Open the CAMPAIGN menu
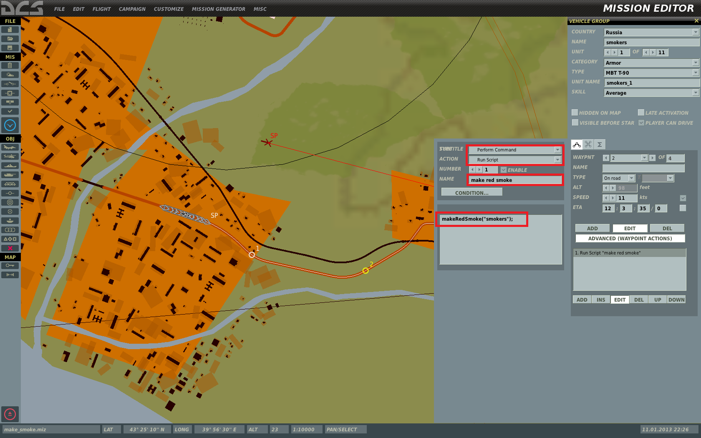Image resolution: width=701 pixels, height=438 pixels. tap(132, 9)
